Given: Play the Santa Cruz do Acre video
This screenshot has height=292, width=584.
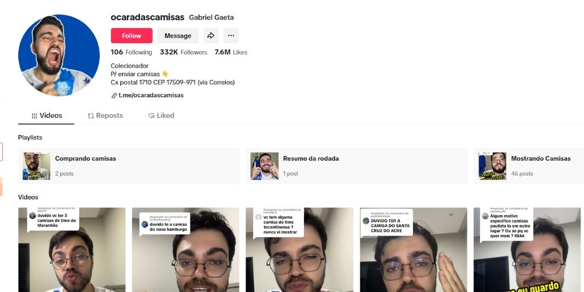Looking at the screenshot, I should pyautogui.click(x=413, y=250).
